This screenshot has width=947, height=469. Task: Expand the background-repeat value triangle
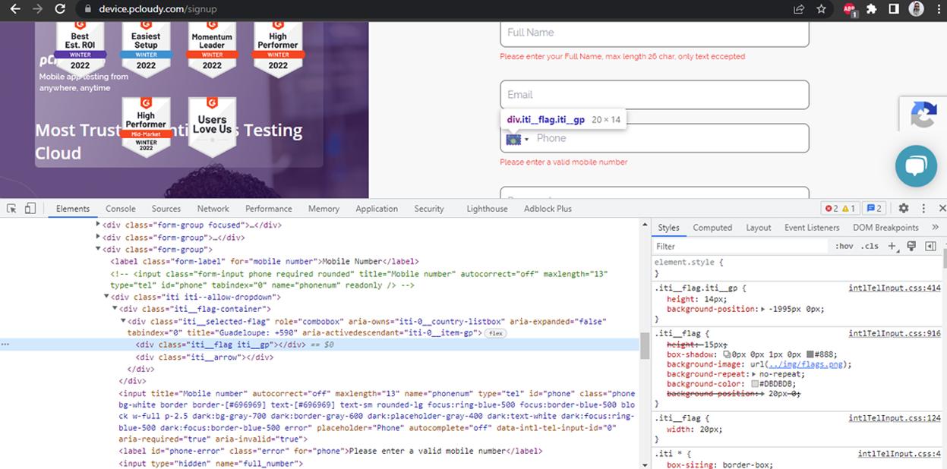tap(753, 374)
